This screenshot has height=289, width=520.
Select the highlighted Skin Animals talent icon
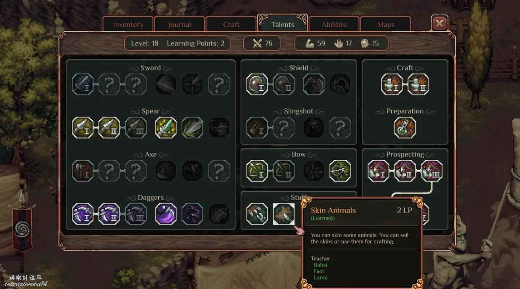284,214
